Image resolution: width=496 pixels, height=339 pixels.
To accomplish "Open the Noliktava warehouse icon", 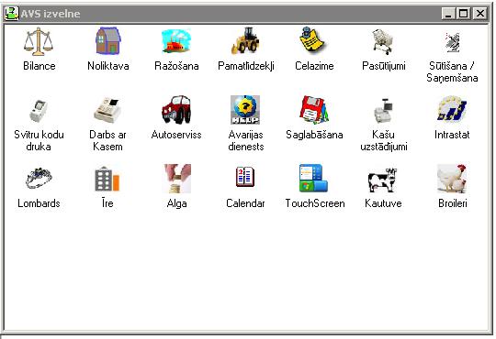I will pos(107,41).
